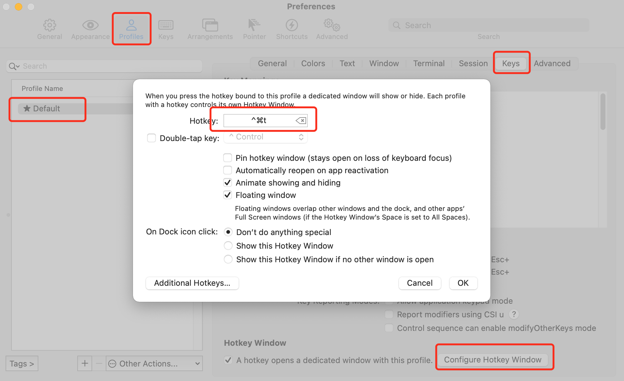Uncheck Floating window option
This screenshot has height=381, width=624.
(x=228, y=195)
